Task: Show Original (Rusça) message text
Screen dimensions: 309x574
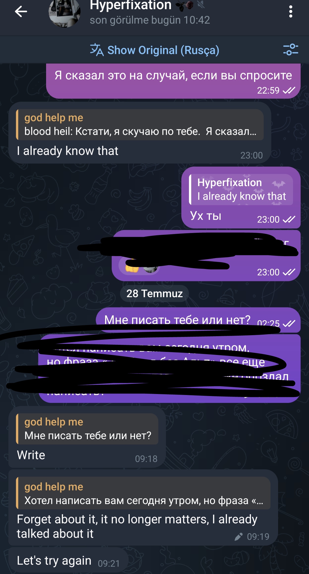Action: coord(163,50)
